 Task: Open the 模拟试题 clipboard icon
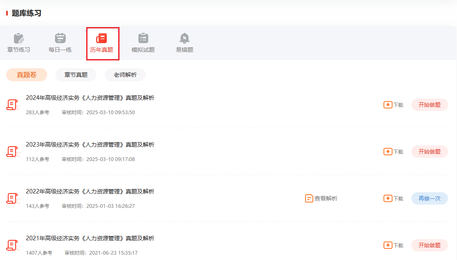pos(143,38)
